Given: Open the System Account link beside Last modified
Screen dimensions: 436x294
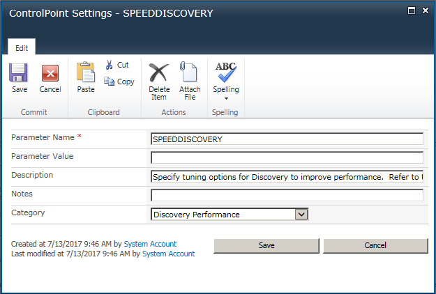Looking at the screenshot, I should coord(168,254).
